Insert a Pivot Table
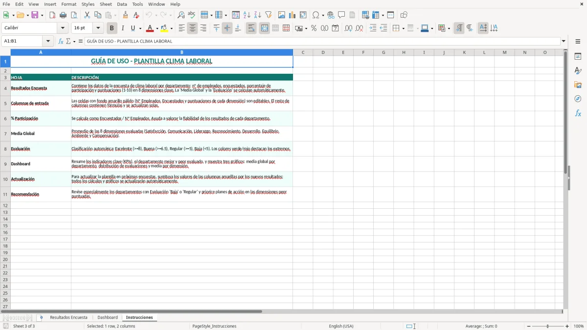Viewport: 587px width, 330px height. 303,15
